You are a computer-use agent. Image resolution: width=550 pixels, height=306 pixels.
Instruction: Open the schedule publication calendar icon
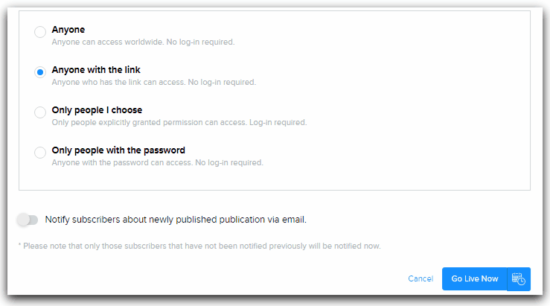coord(519,278)
